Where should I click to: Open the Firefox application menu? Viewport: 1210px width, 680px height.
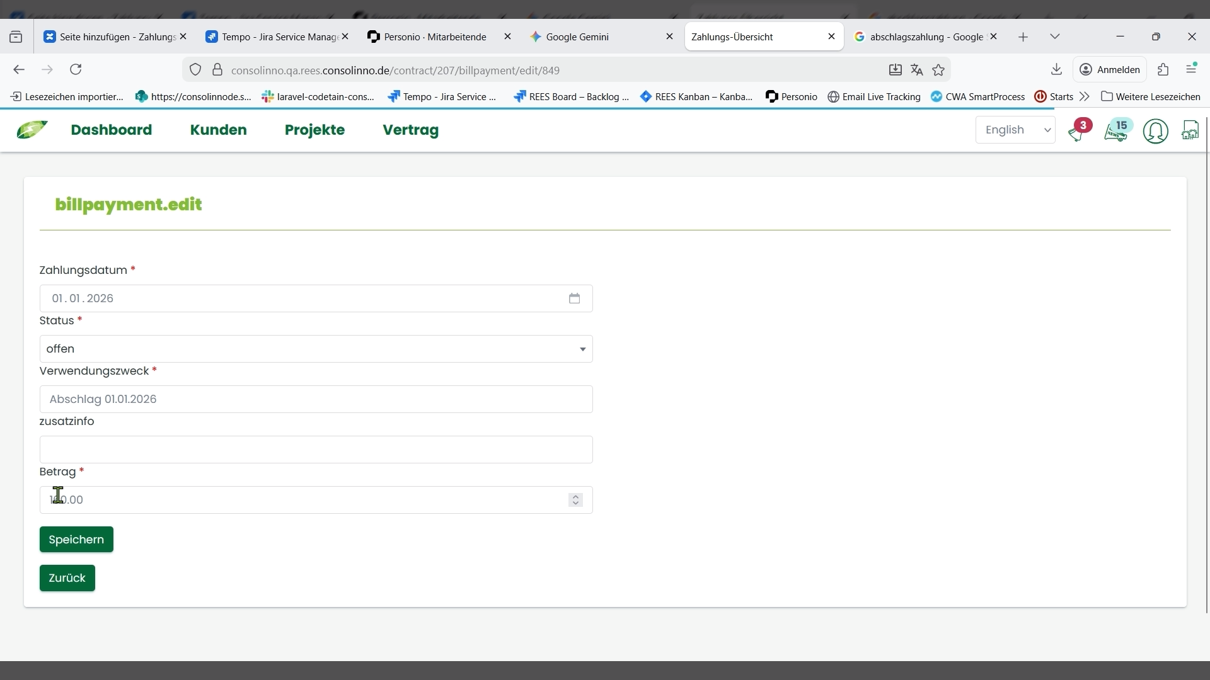click(x=1192, y=69)
